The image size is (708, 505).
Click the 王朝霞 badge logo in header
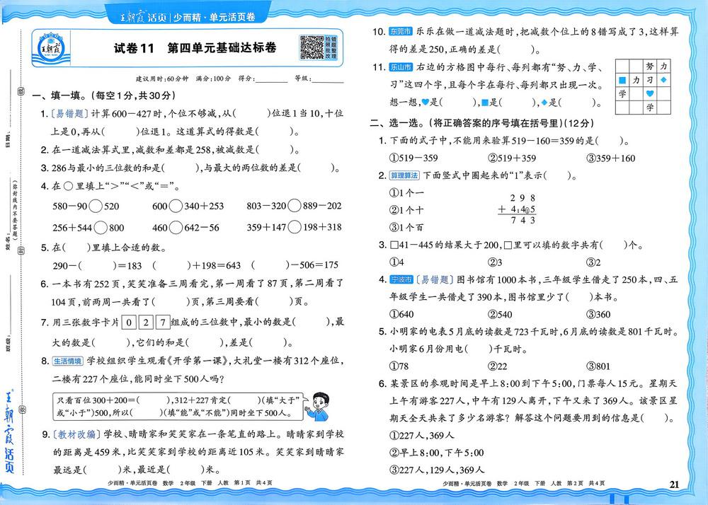coord(51,48)
